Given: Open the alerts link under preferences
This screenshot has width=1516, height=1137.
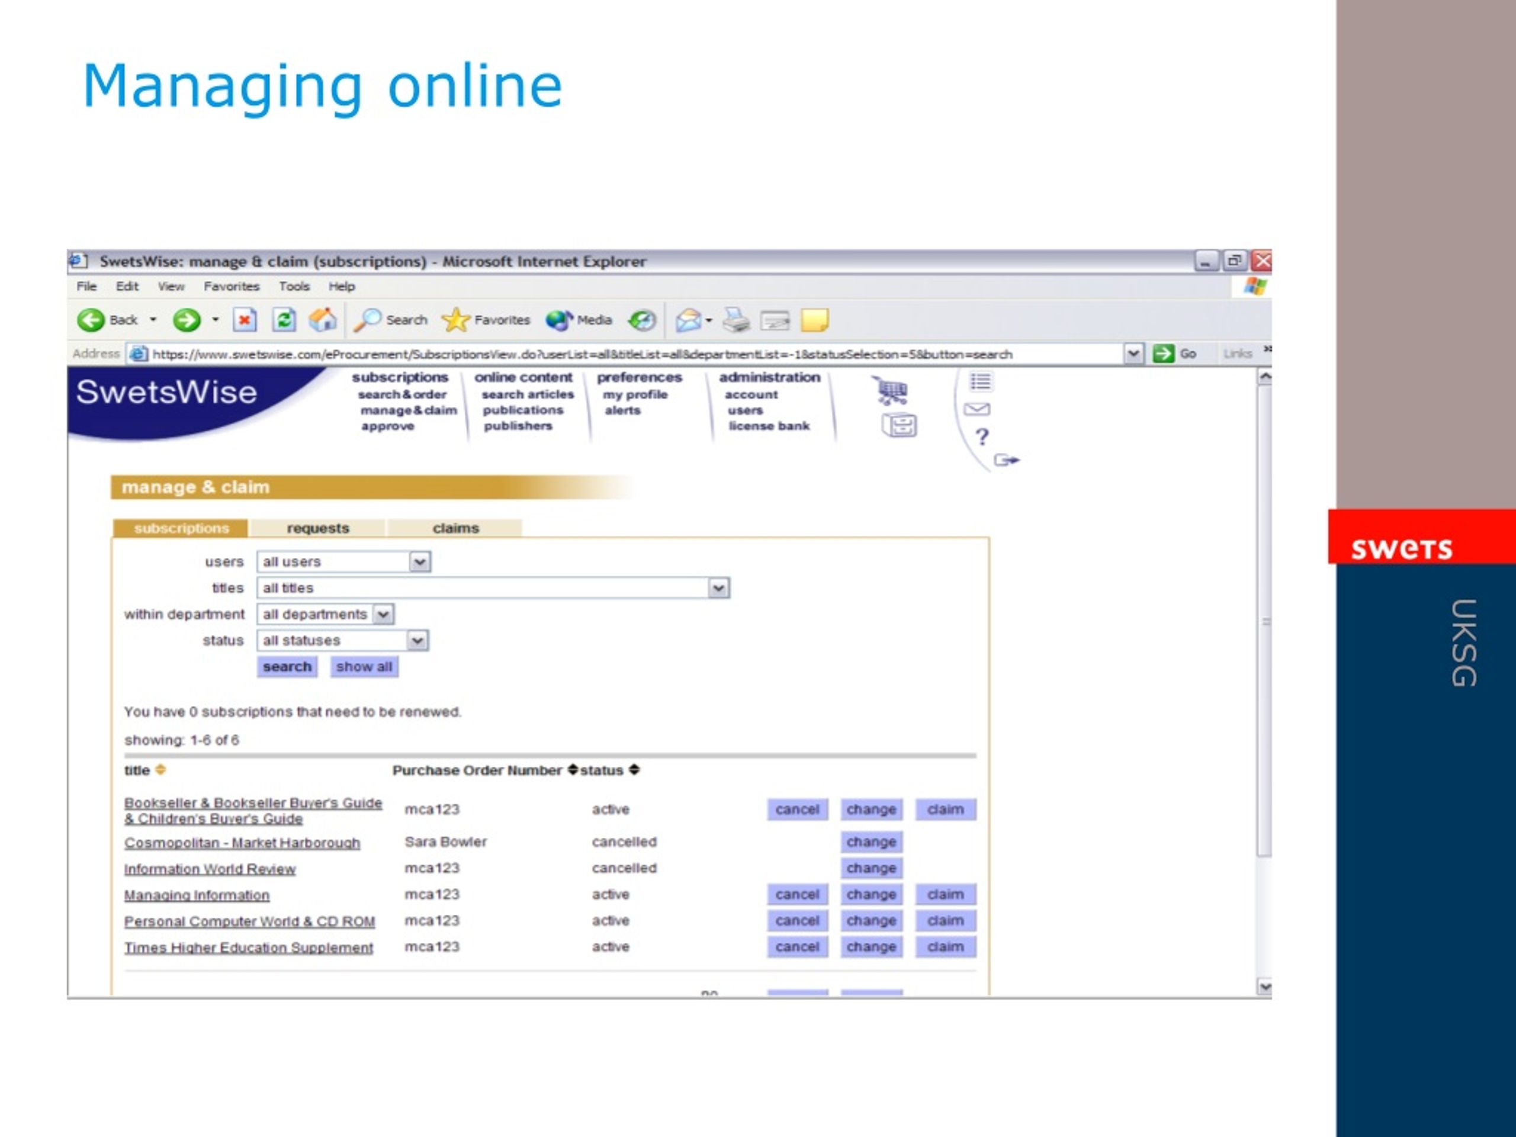Looking at the screenshot, I should coord(622,410).
